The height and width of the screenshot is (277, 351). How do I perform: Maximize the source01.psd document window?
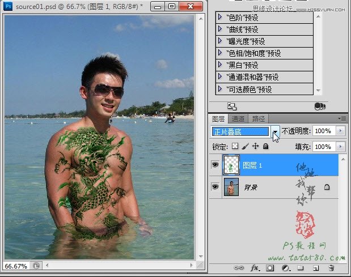(x=172, y=6)
